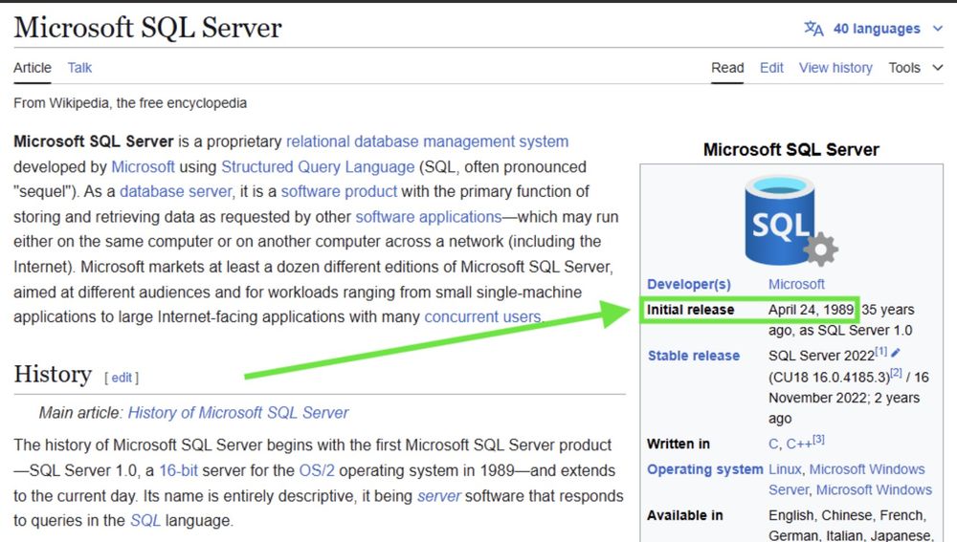Click the Microsoft link in the infobox
The height and width of the screenshot is (542, 957).
coord(796,284)
